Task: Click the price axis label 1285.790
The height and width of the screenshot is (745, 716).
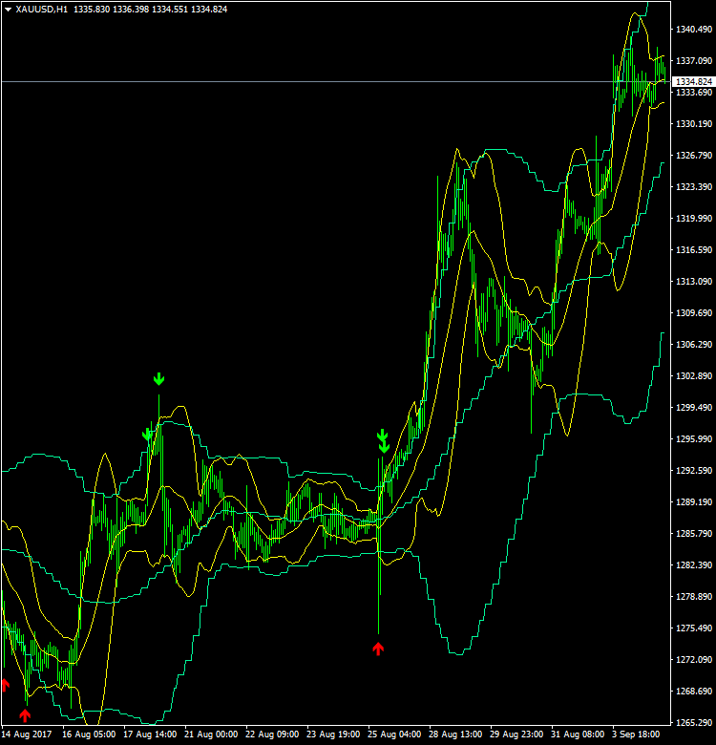Action: click(694, 534)
